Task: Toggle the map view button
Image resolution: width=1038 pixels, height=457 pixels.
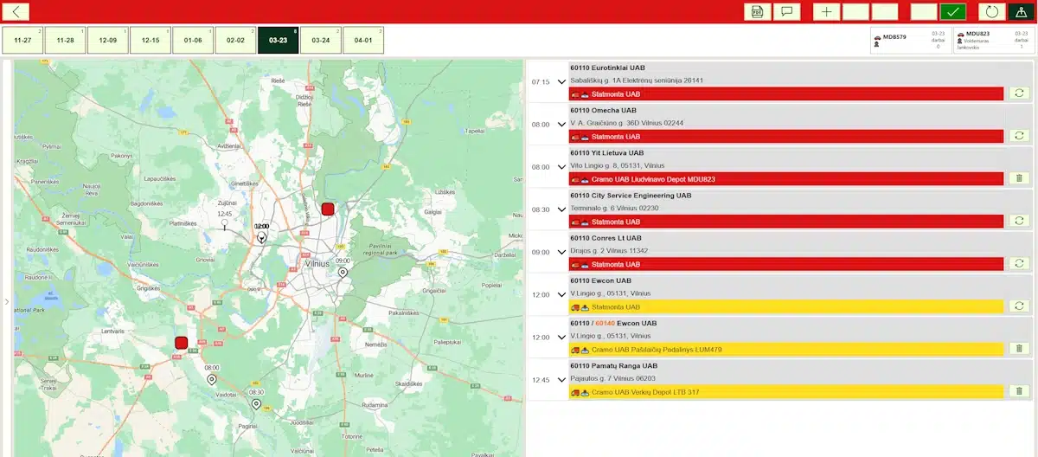Action: 1021,11
